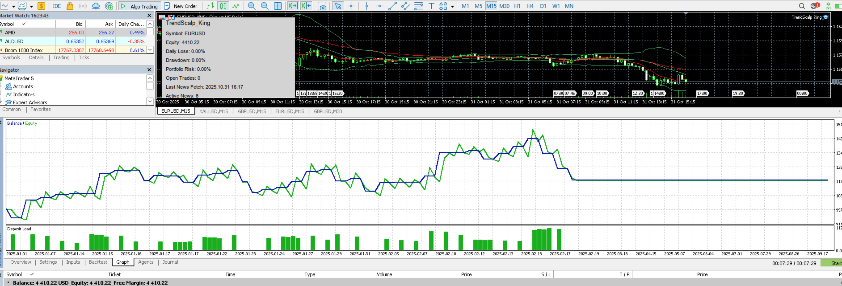Screen dimensions: 842x286
Task: Select the crosshair cursor tool
Action: pyautogui.click(x=351, y=6)
